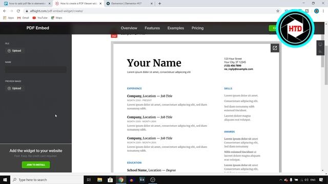Click the PDF Embed title
The width and height of the screenshot is (328, 184).
37,28
